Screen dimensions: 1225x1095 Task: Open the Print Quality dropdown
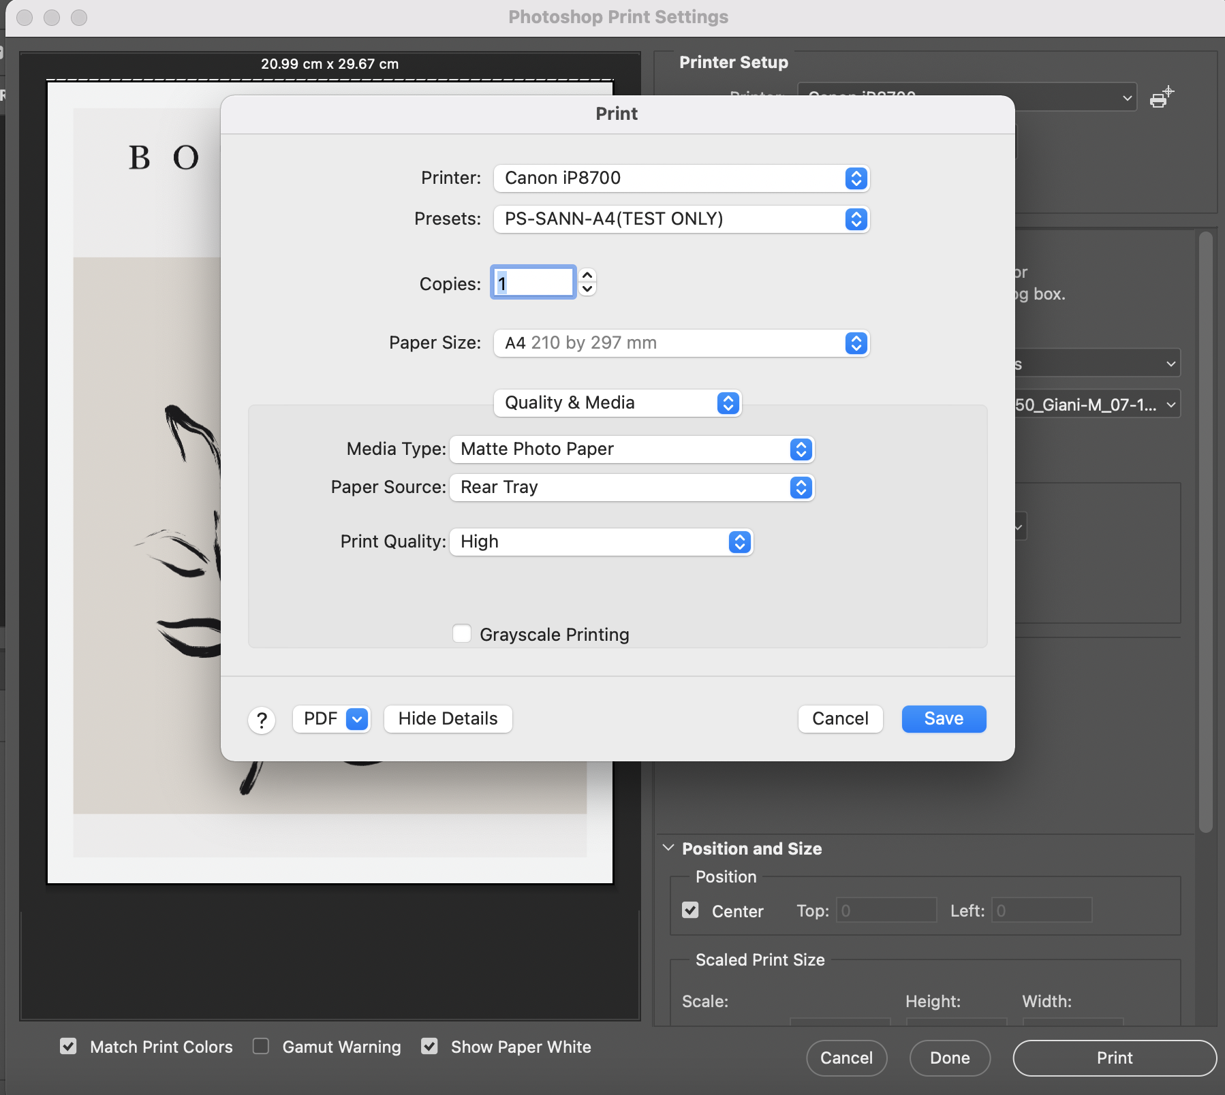601,542
